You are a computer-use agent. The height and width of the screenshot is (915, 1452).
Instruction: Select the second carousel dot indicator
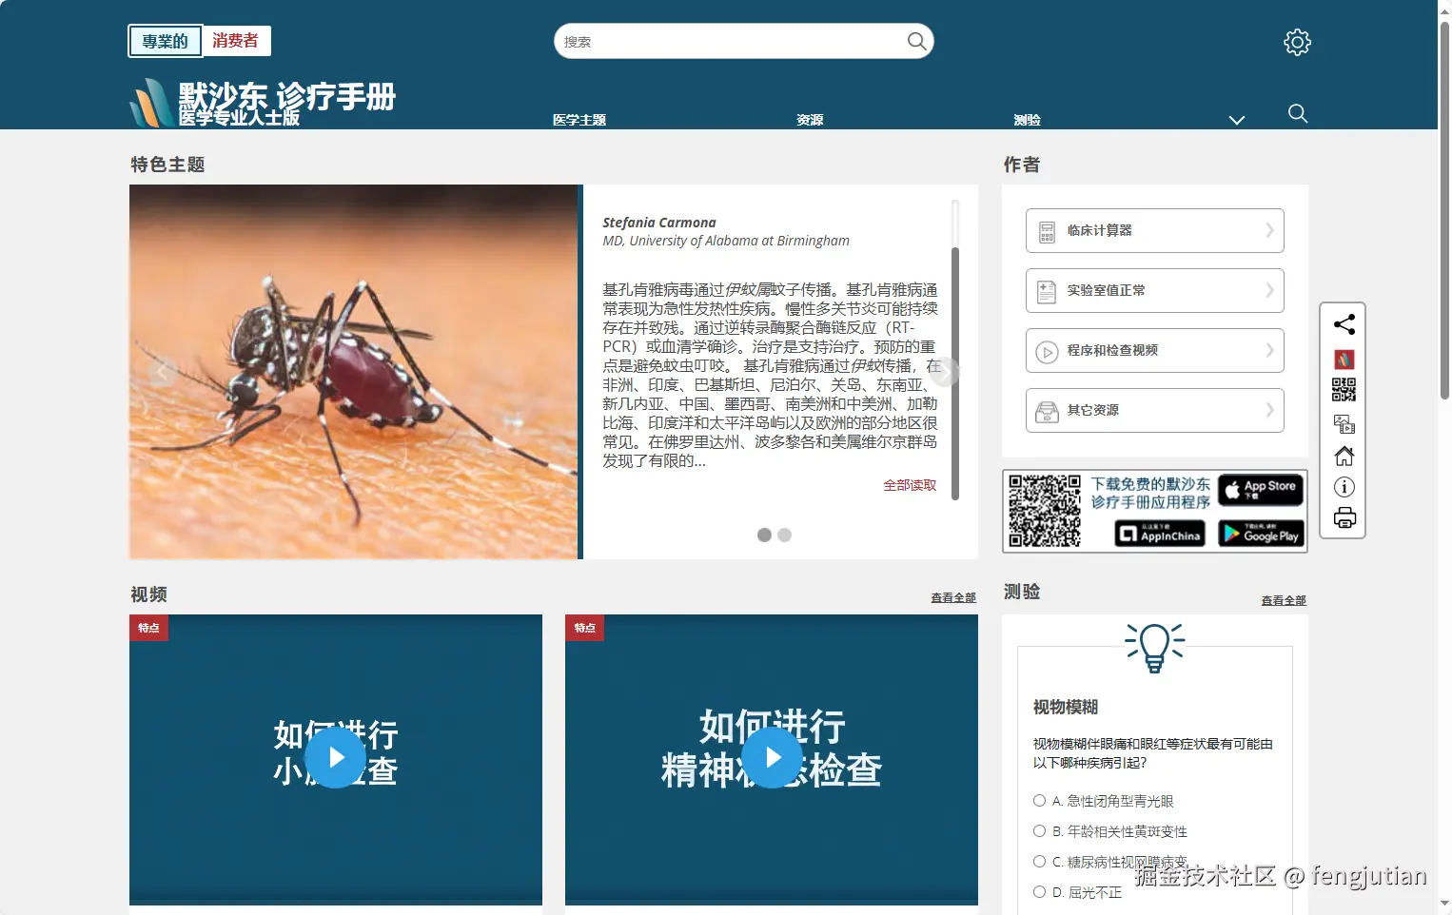click(784, 535)
